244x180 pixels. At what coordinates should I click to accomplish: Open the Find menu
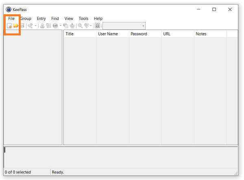pyautogui.click(x=55, y=19)
